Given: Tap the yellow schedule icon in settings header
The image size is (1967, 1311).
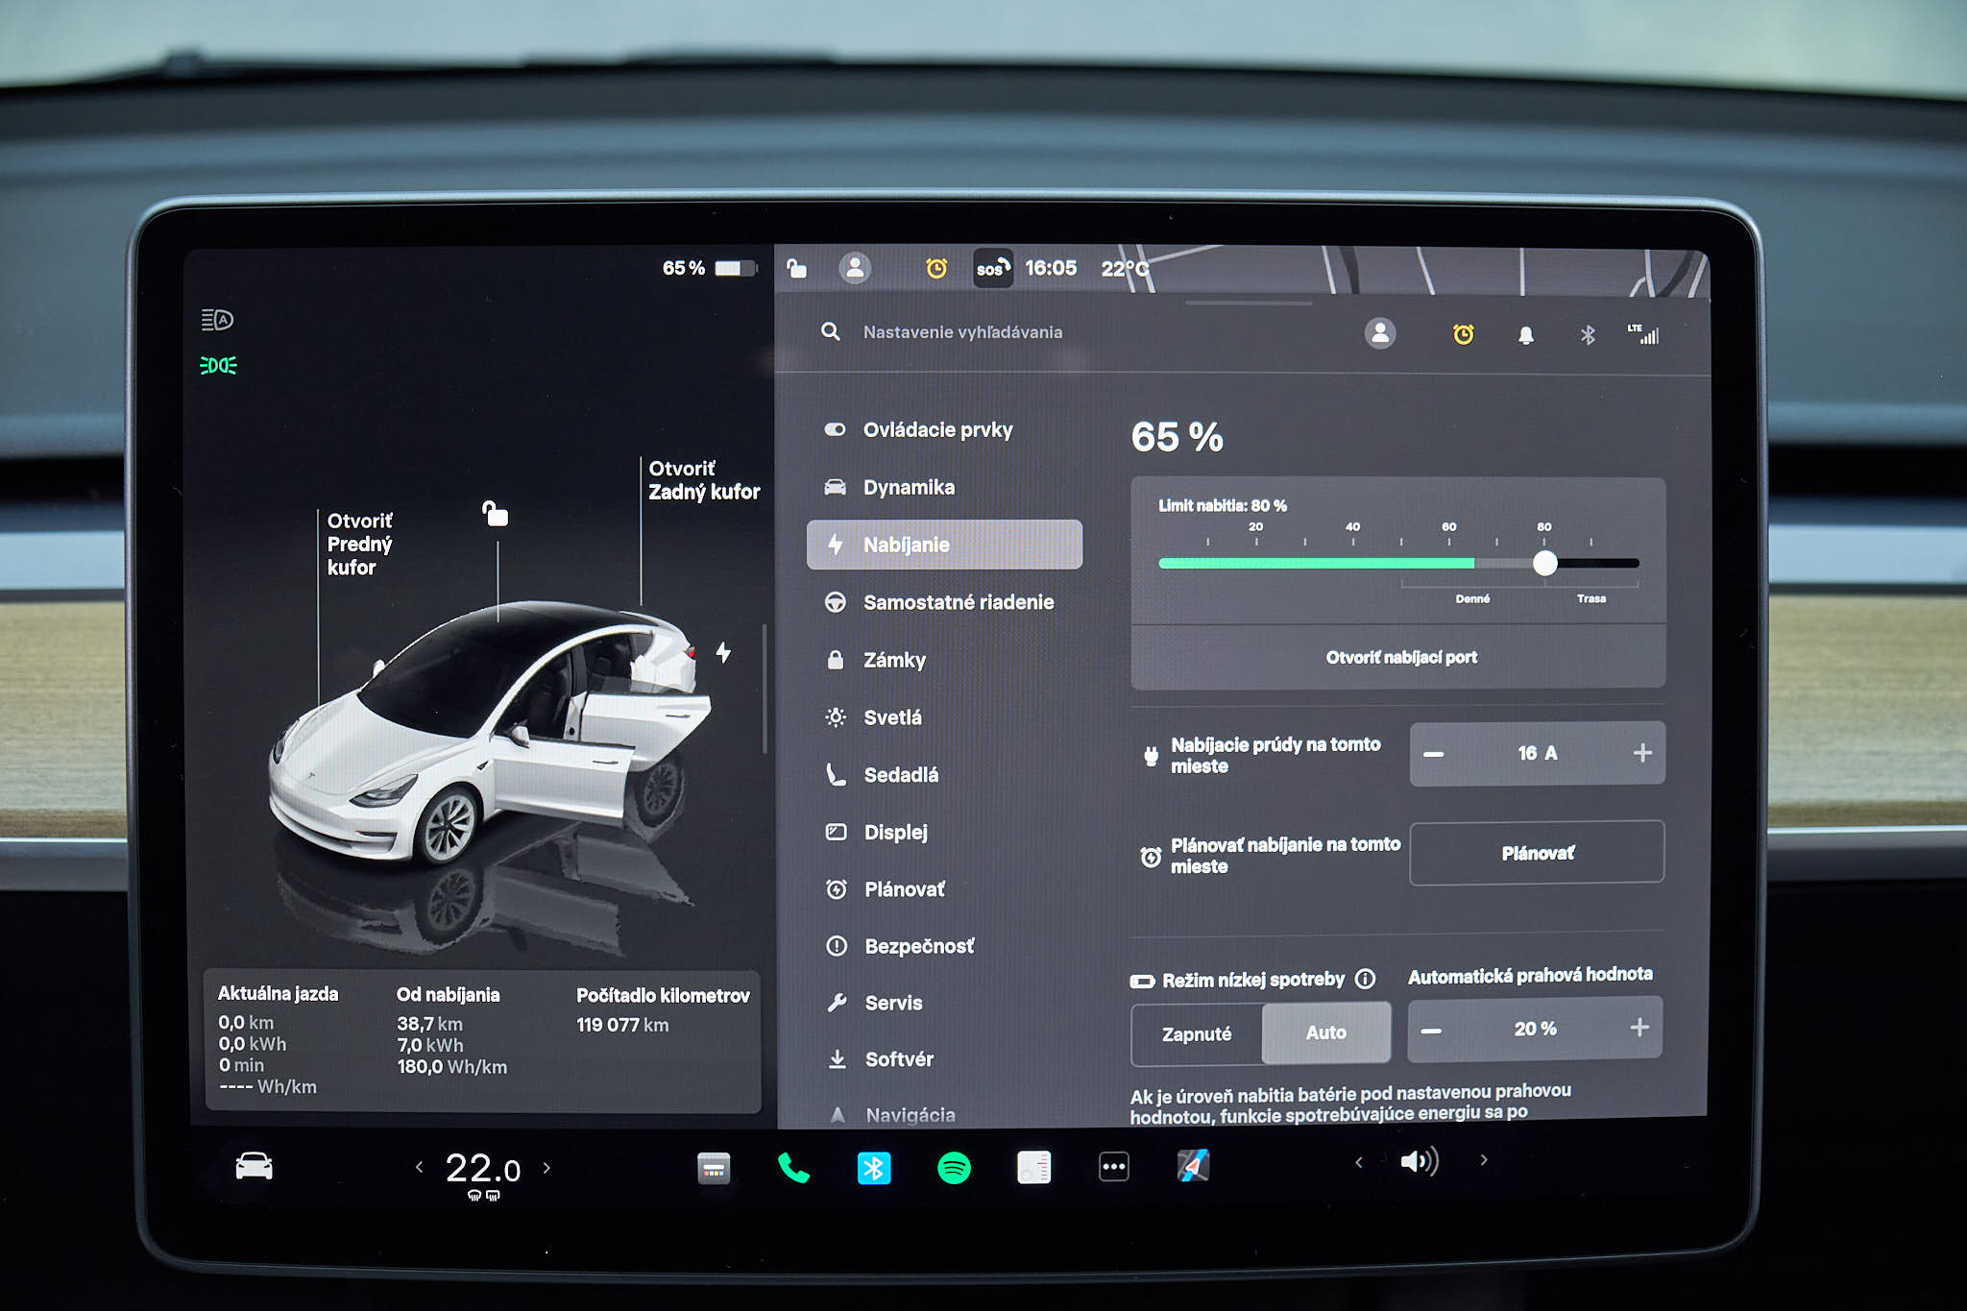Looking at the screenshot, I should [x=1463, y=334].
